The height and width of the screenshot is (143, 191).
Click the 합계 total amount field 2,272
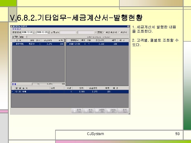tap(46, 84)
